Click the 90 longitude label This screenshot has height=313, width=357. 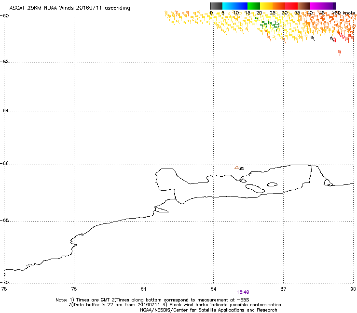353,289
